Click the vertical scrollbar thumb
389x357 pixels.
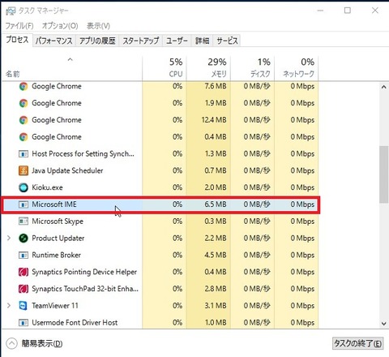click(383, 174)
